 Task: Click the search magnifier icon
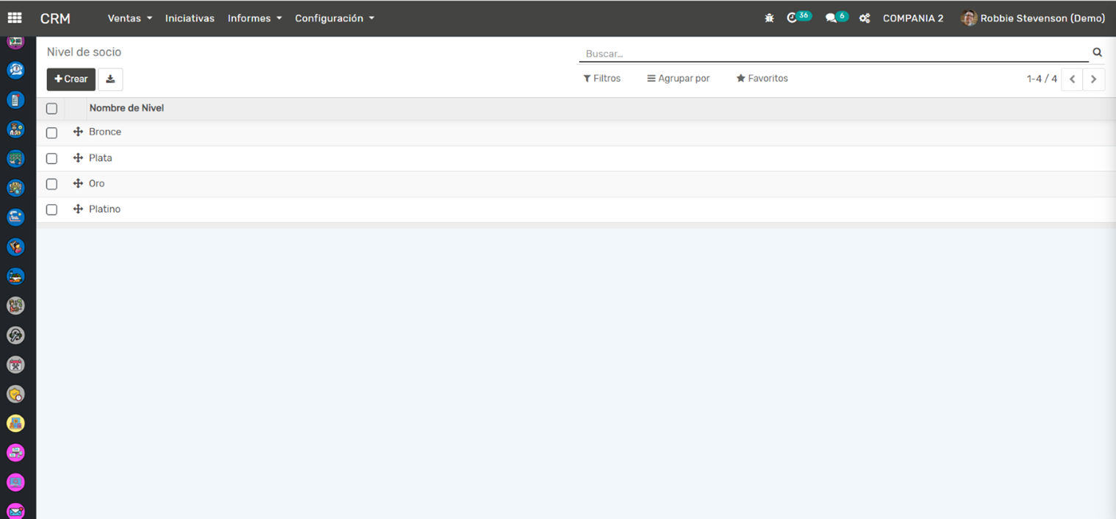point(1097,53)
